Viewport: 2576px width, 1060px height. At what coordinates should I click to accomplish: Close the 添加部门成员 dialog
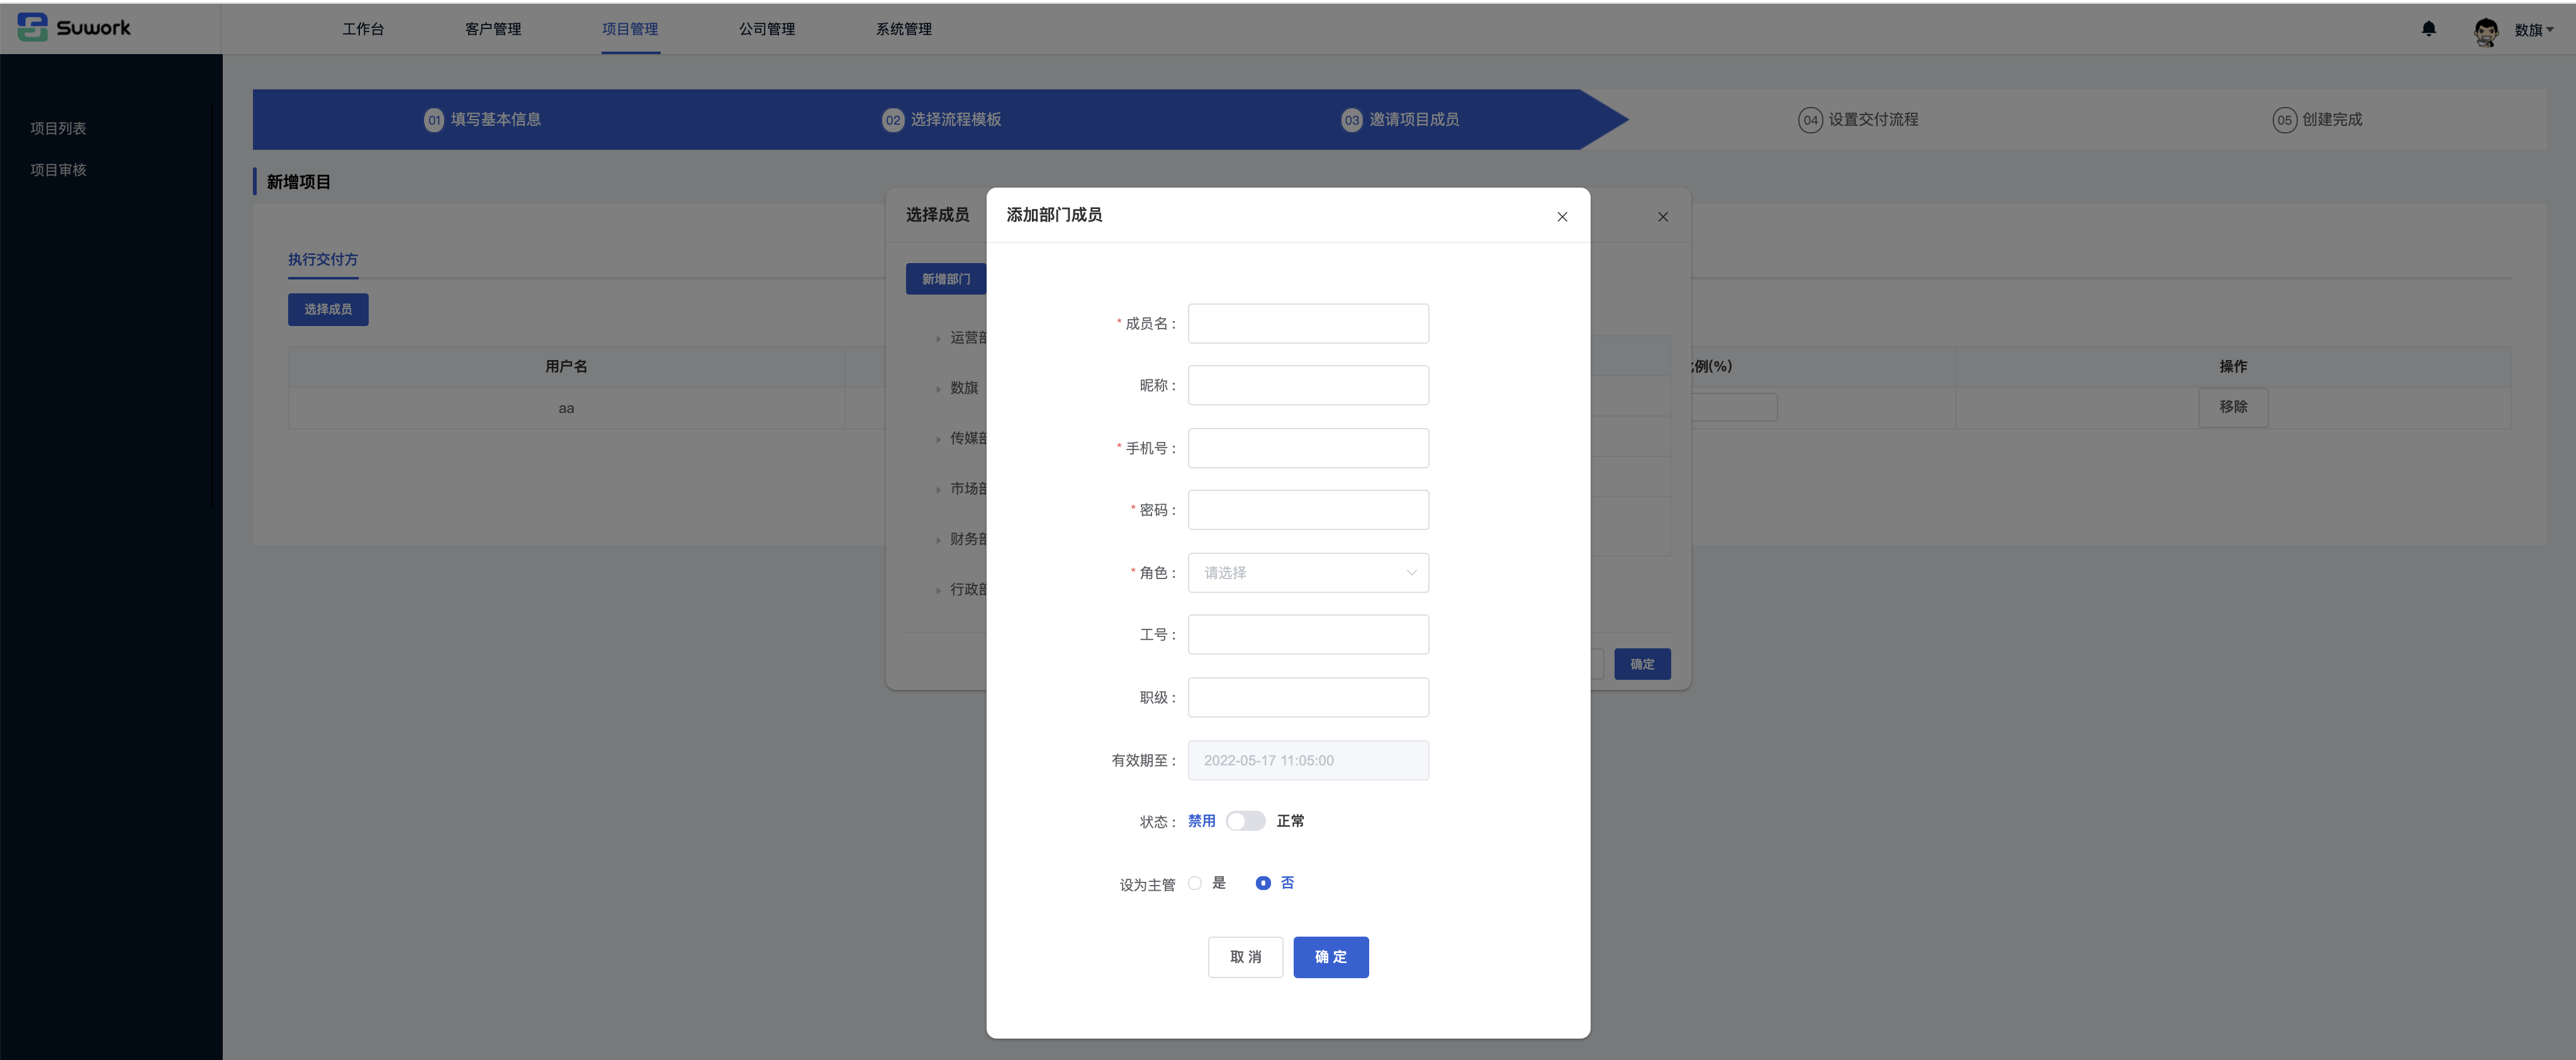1562,217
